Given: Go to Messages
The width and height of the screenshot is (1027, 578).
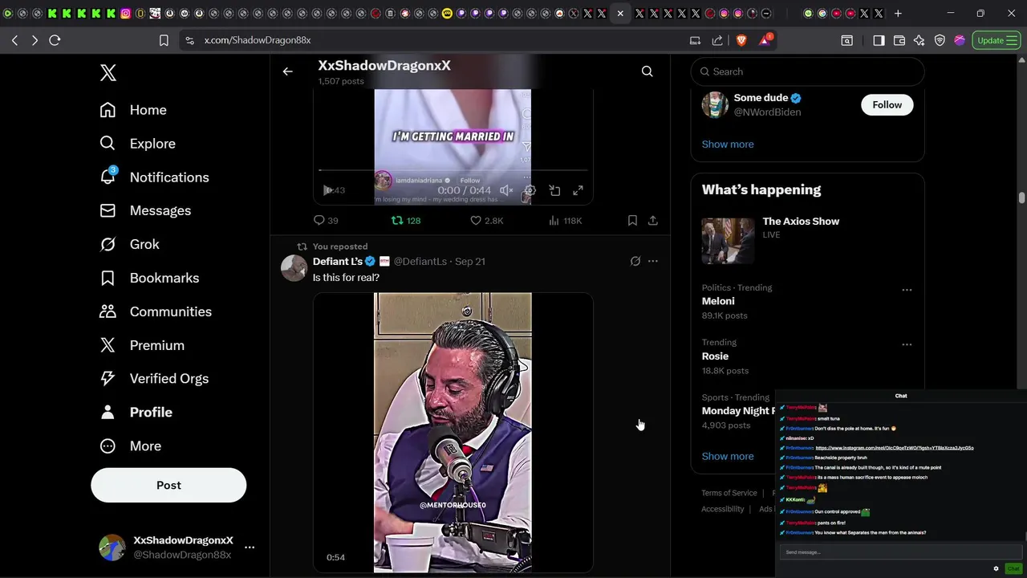Looking at the screenshot, I should pos(145,210).
